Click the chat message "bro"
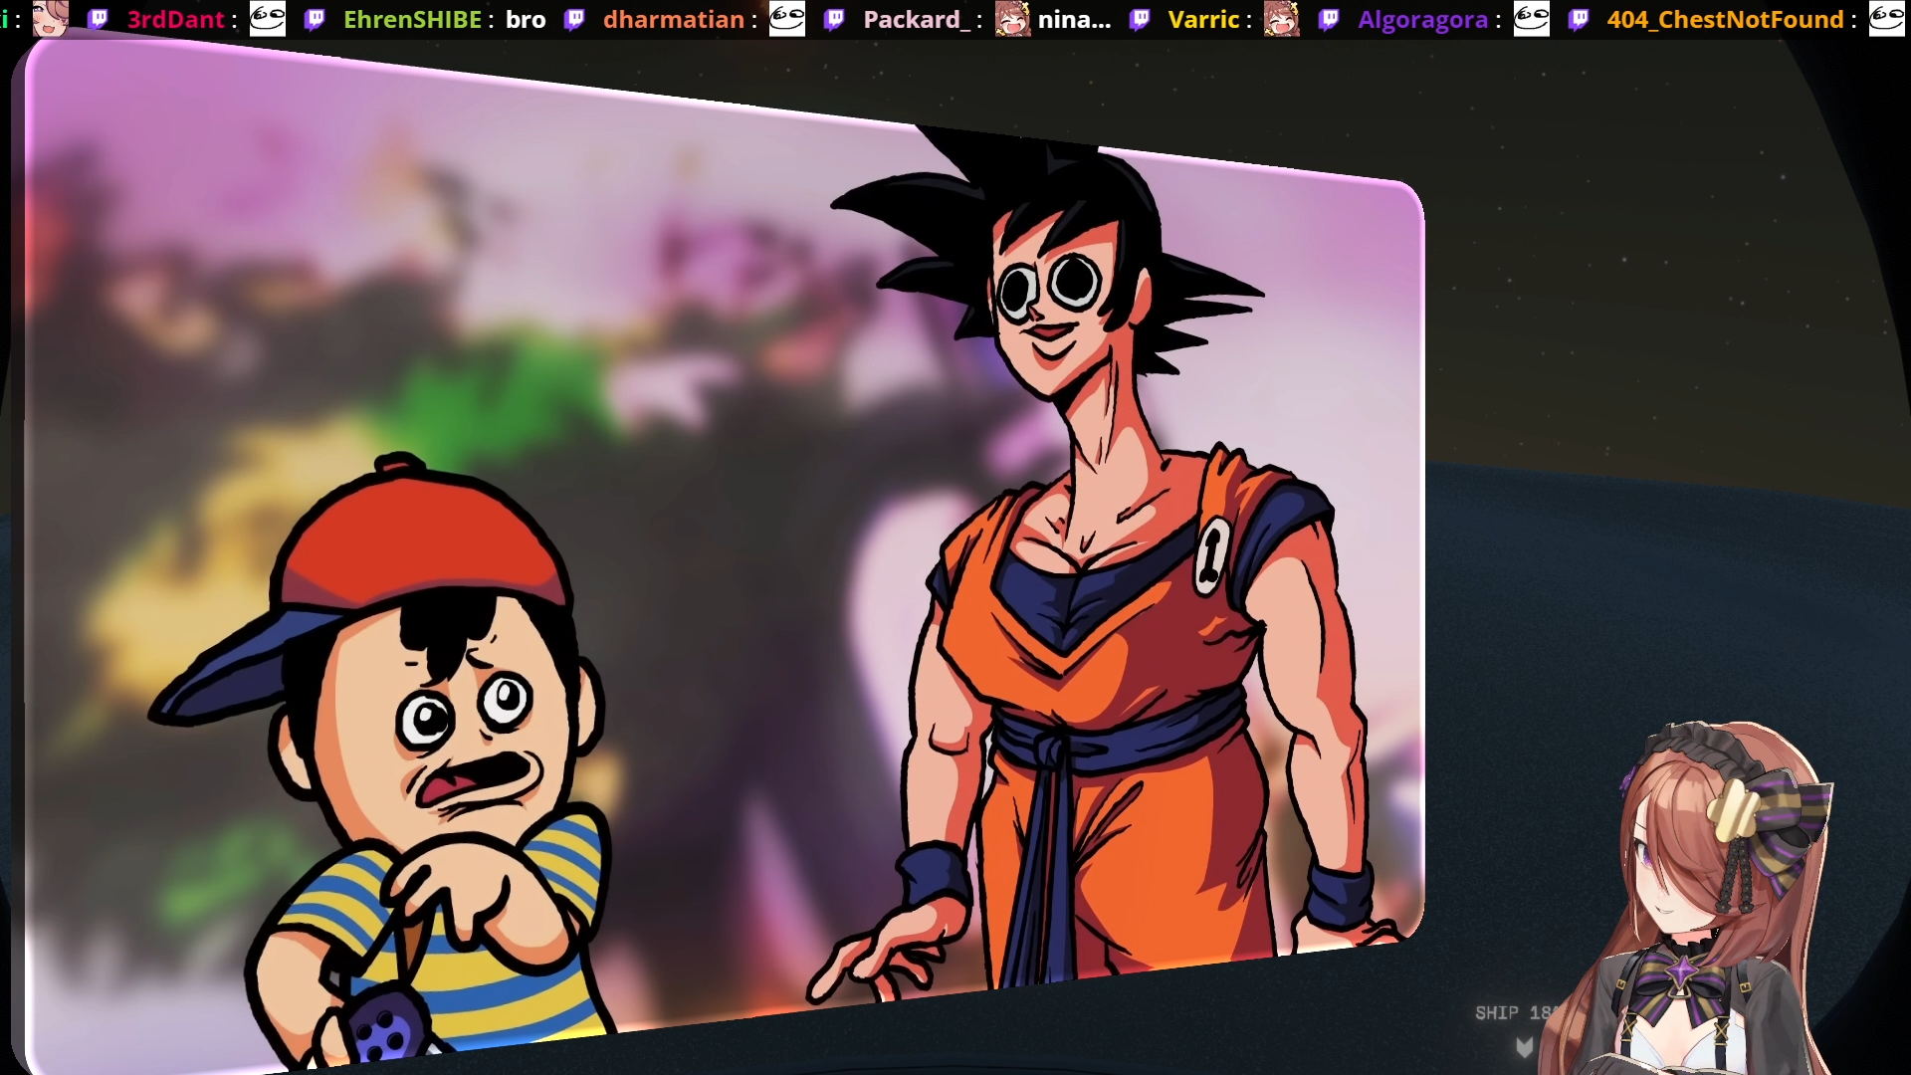Viewport: 1911px width, 1075px height. click(x=526, y=20)
